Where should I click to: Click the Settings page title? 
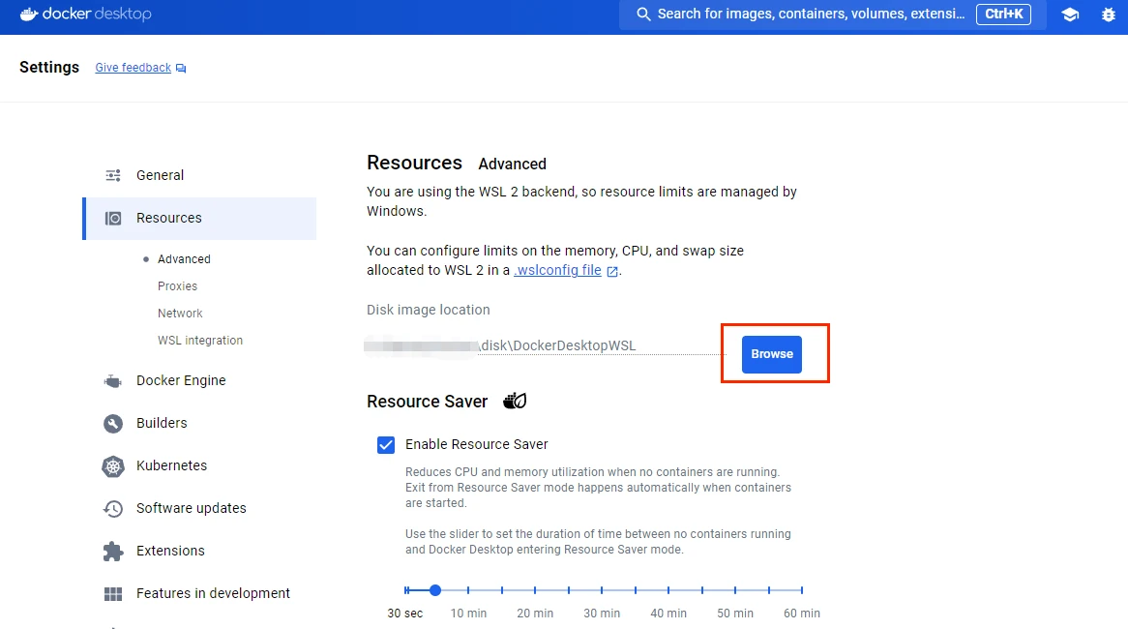coord(49,68)
